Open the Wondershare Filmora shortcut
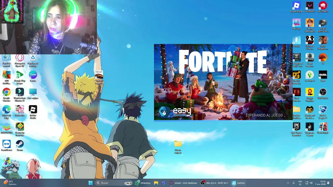333x187 pixels. 20,95
